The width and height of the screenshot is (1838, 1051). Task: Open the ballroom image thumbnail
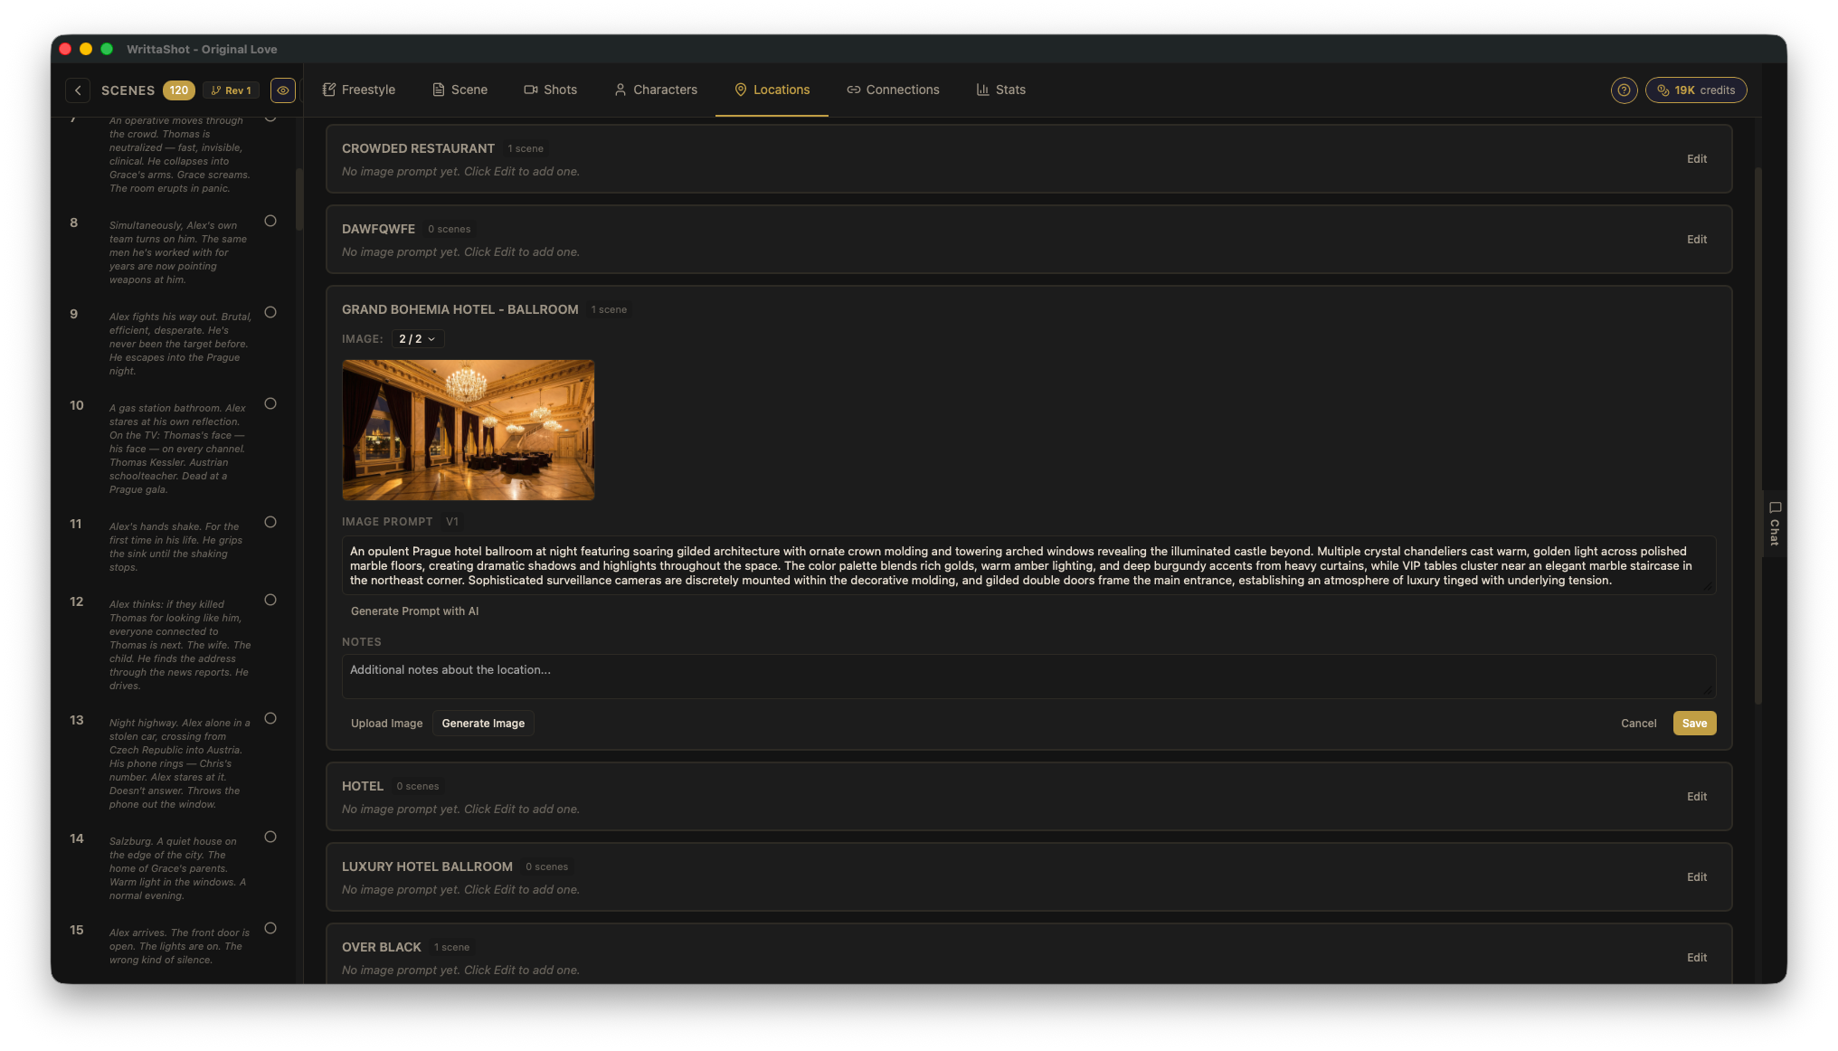(x=468, y=430)
